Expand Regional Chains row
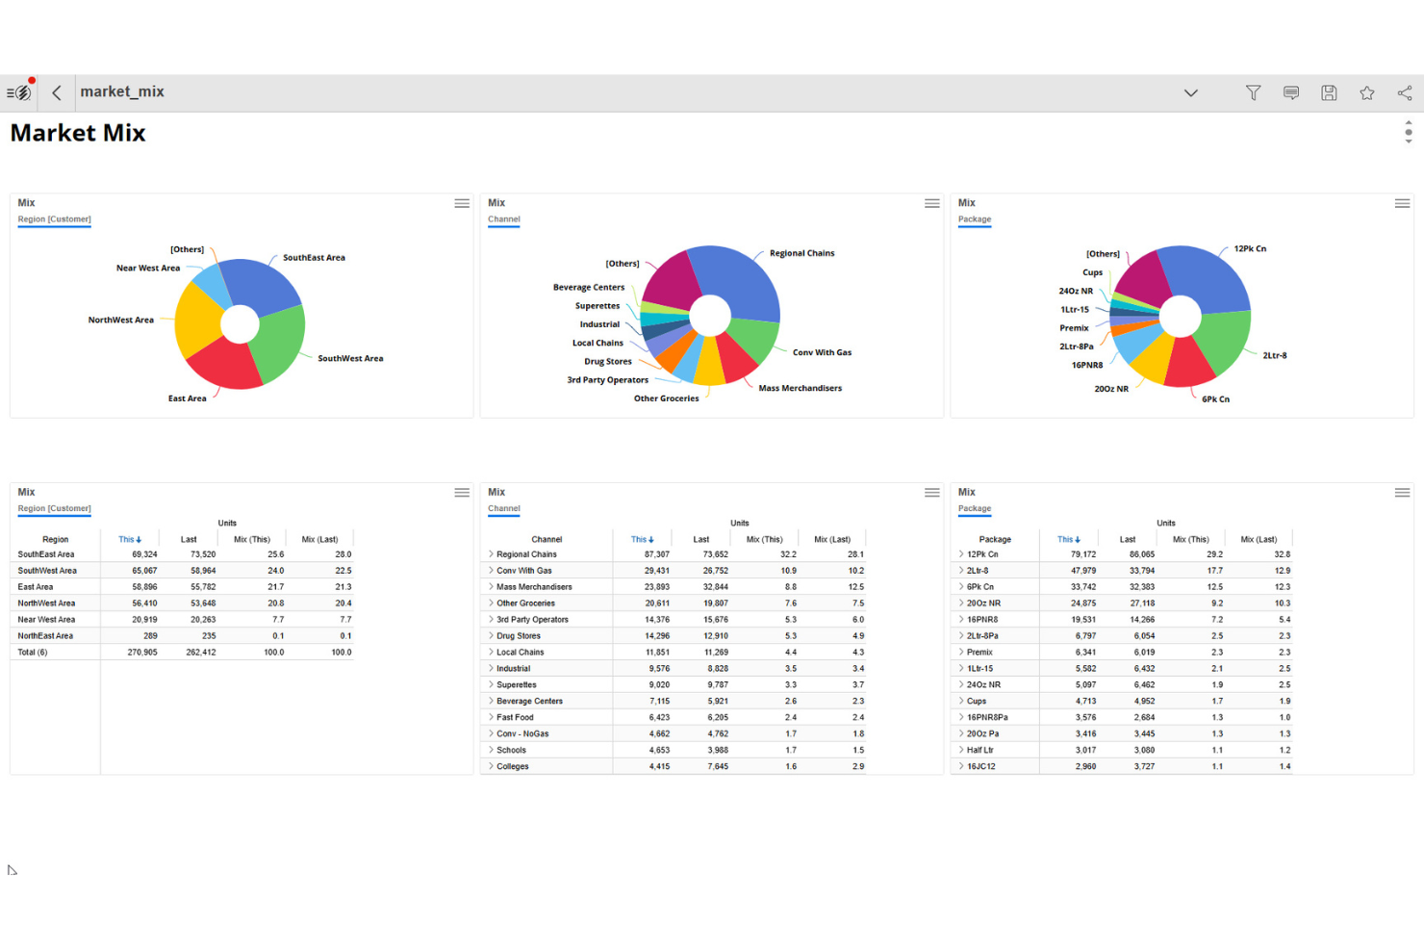 pyautogui.click(x=492, y=554)
